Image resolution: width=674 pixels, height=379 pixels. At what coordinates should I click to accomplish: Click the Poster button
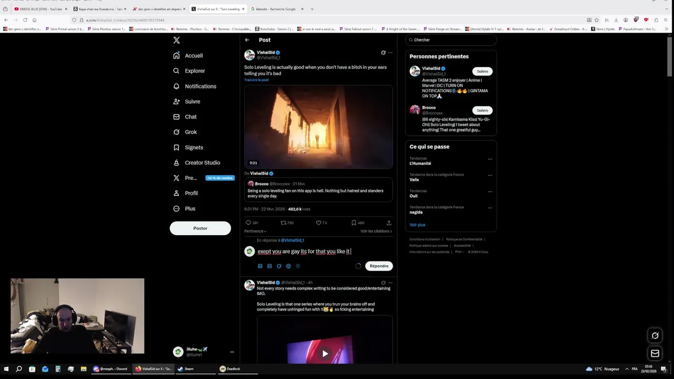[x=200, y=228]
